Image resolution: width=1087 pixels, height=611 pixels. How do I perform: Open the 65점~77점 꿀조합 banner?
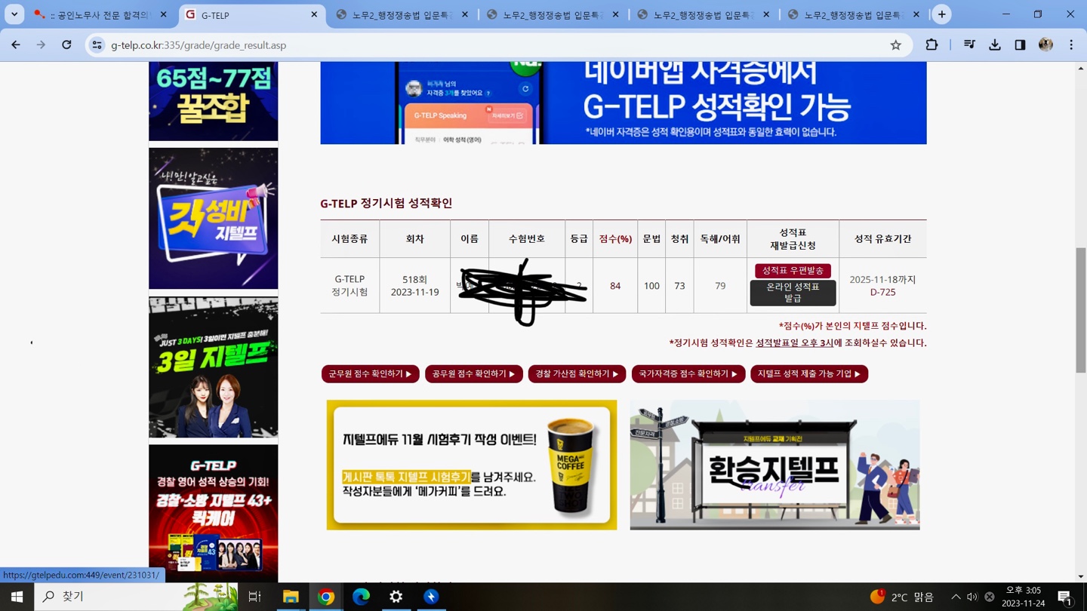[x=213, y=101]
